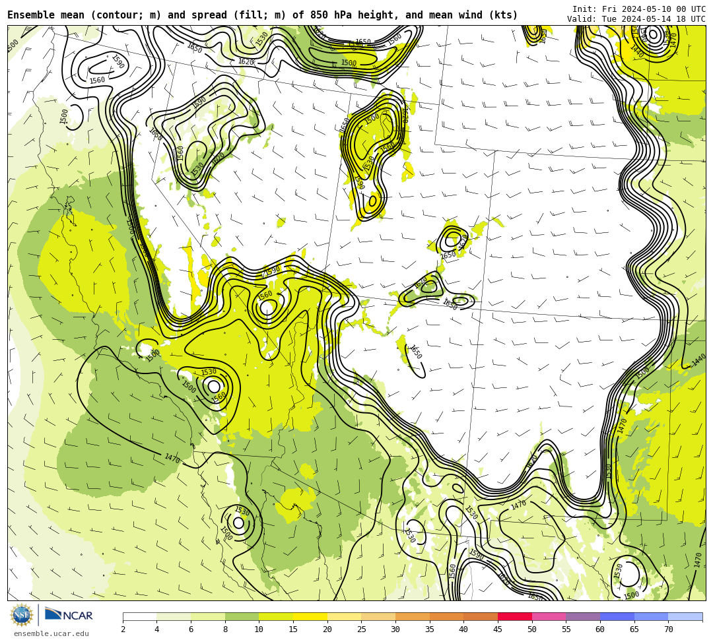Click the colorbar tick label 35

[x=430, y=629]
